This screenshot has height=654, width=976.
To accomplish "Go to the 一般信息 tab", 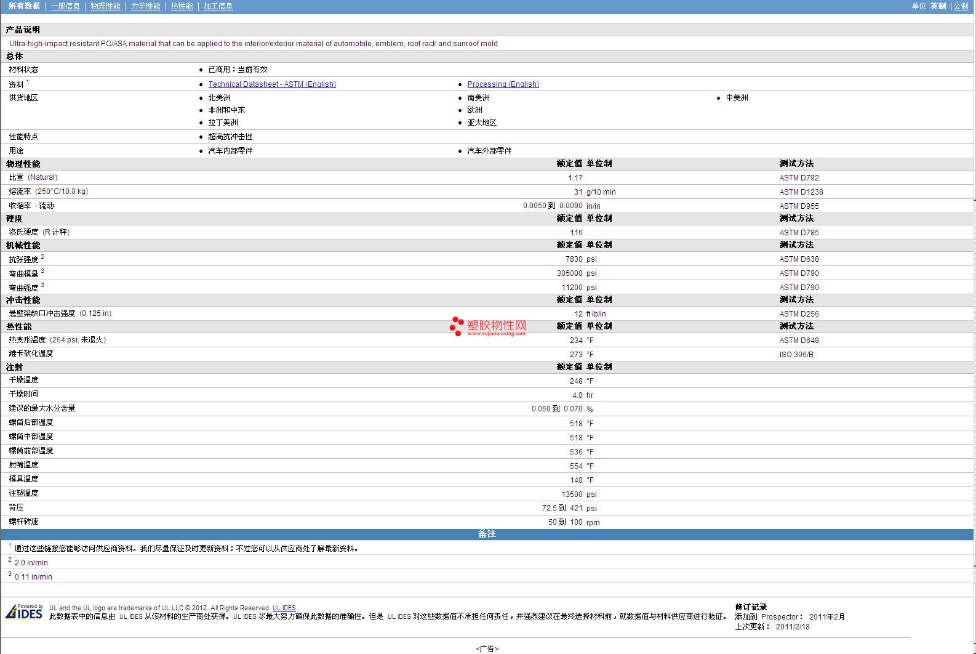I will coord(65,6).
